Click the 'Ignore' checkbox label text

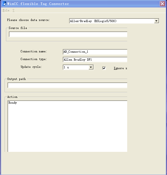(120, 68)
